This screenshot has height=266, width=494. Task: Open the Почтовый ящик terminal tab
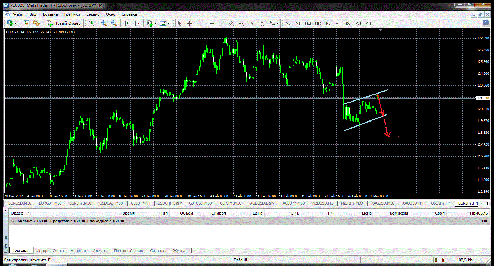pyautogui.click(x=129, y=251)
